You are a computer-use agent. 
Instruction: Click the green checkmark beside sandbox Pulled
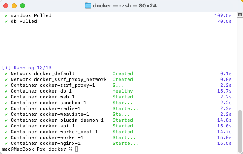[6, 16]
